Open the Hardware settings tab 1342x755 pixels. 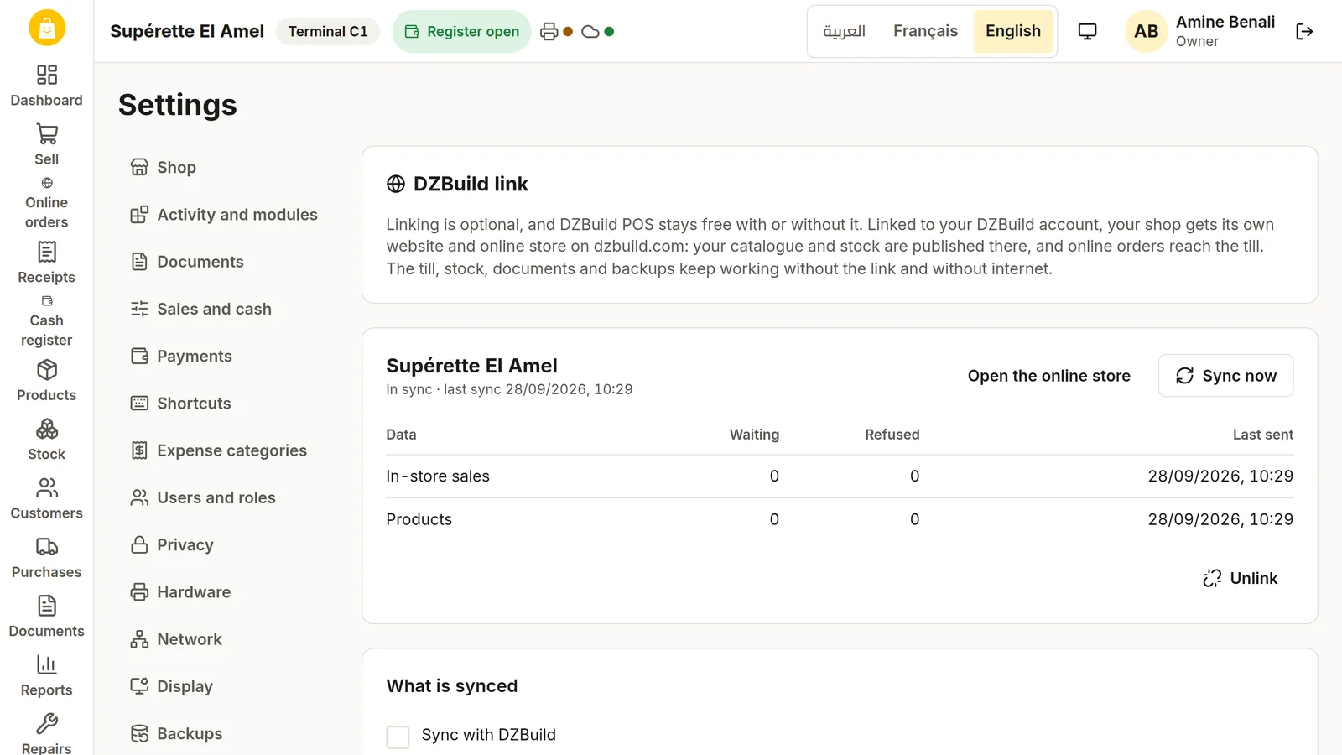(x=226, y=592)
